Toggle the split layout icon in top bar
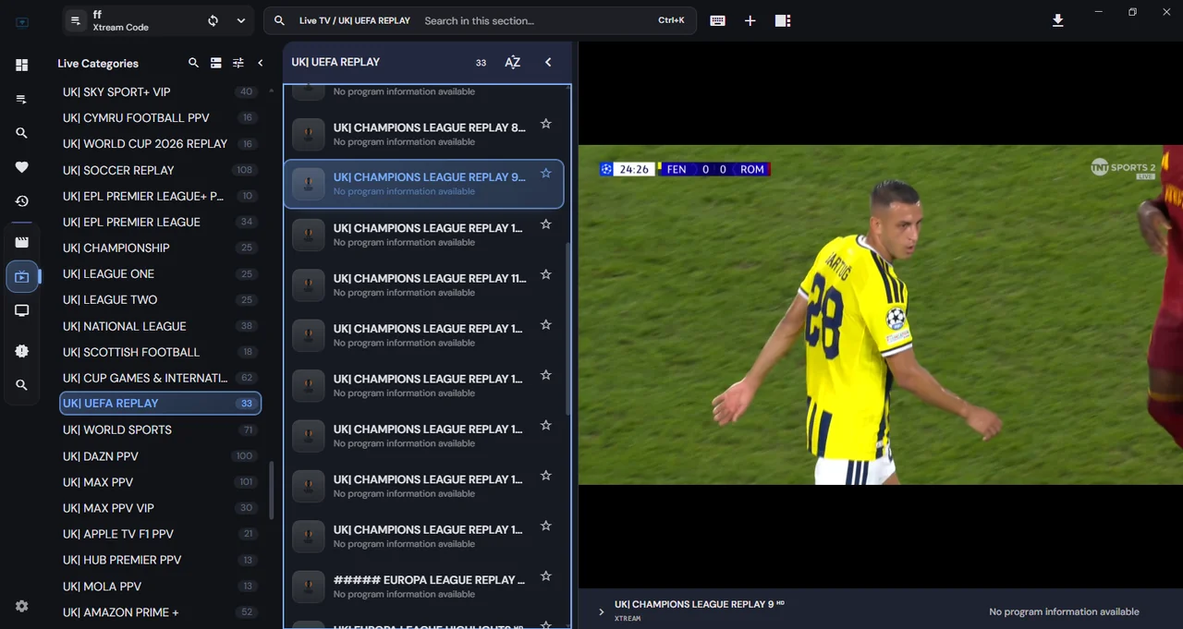 [783, 20]
